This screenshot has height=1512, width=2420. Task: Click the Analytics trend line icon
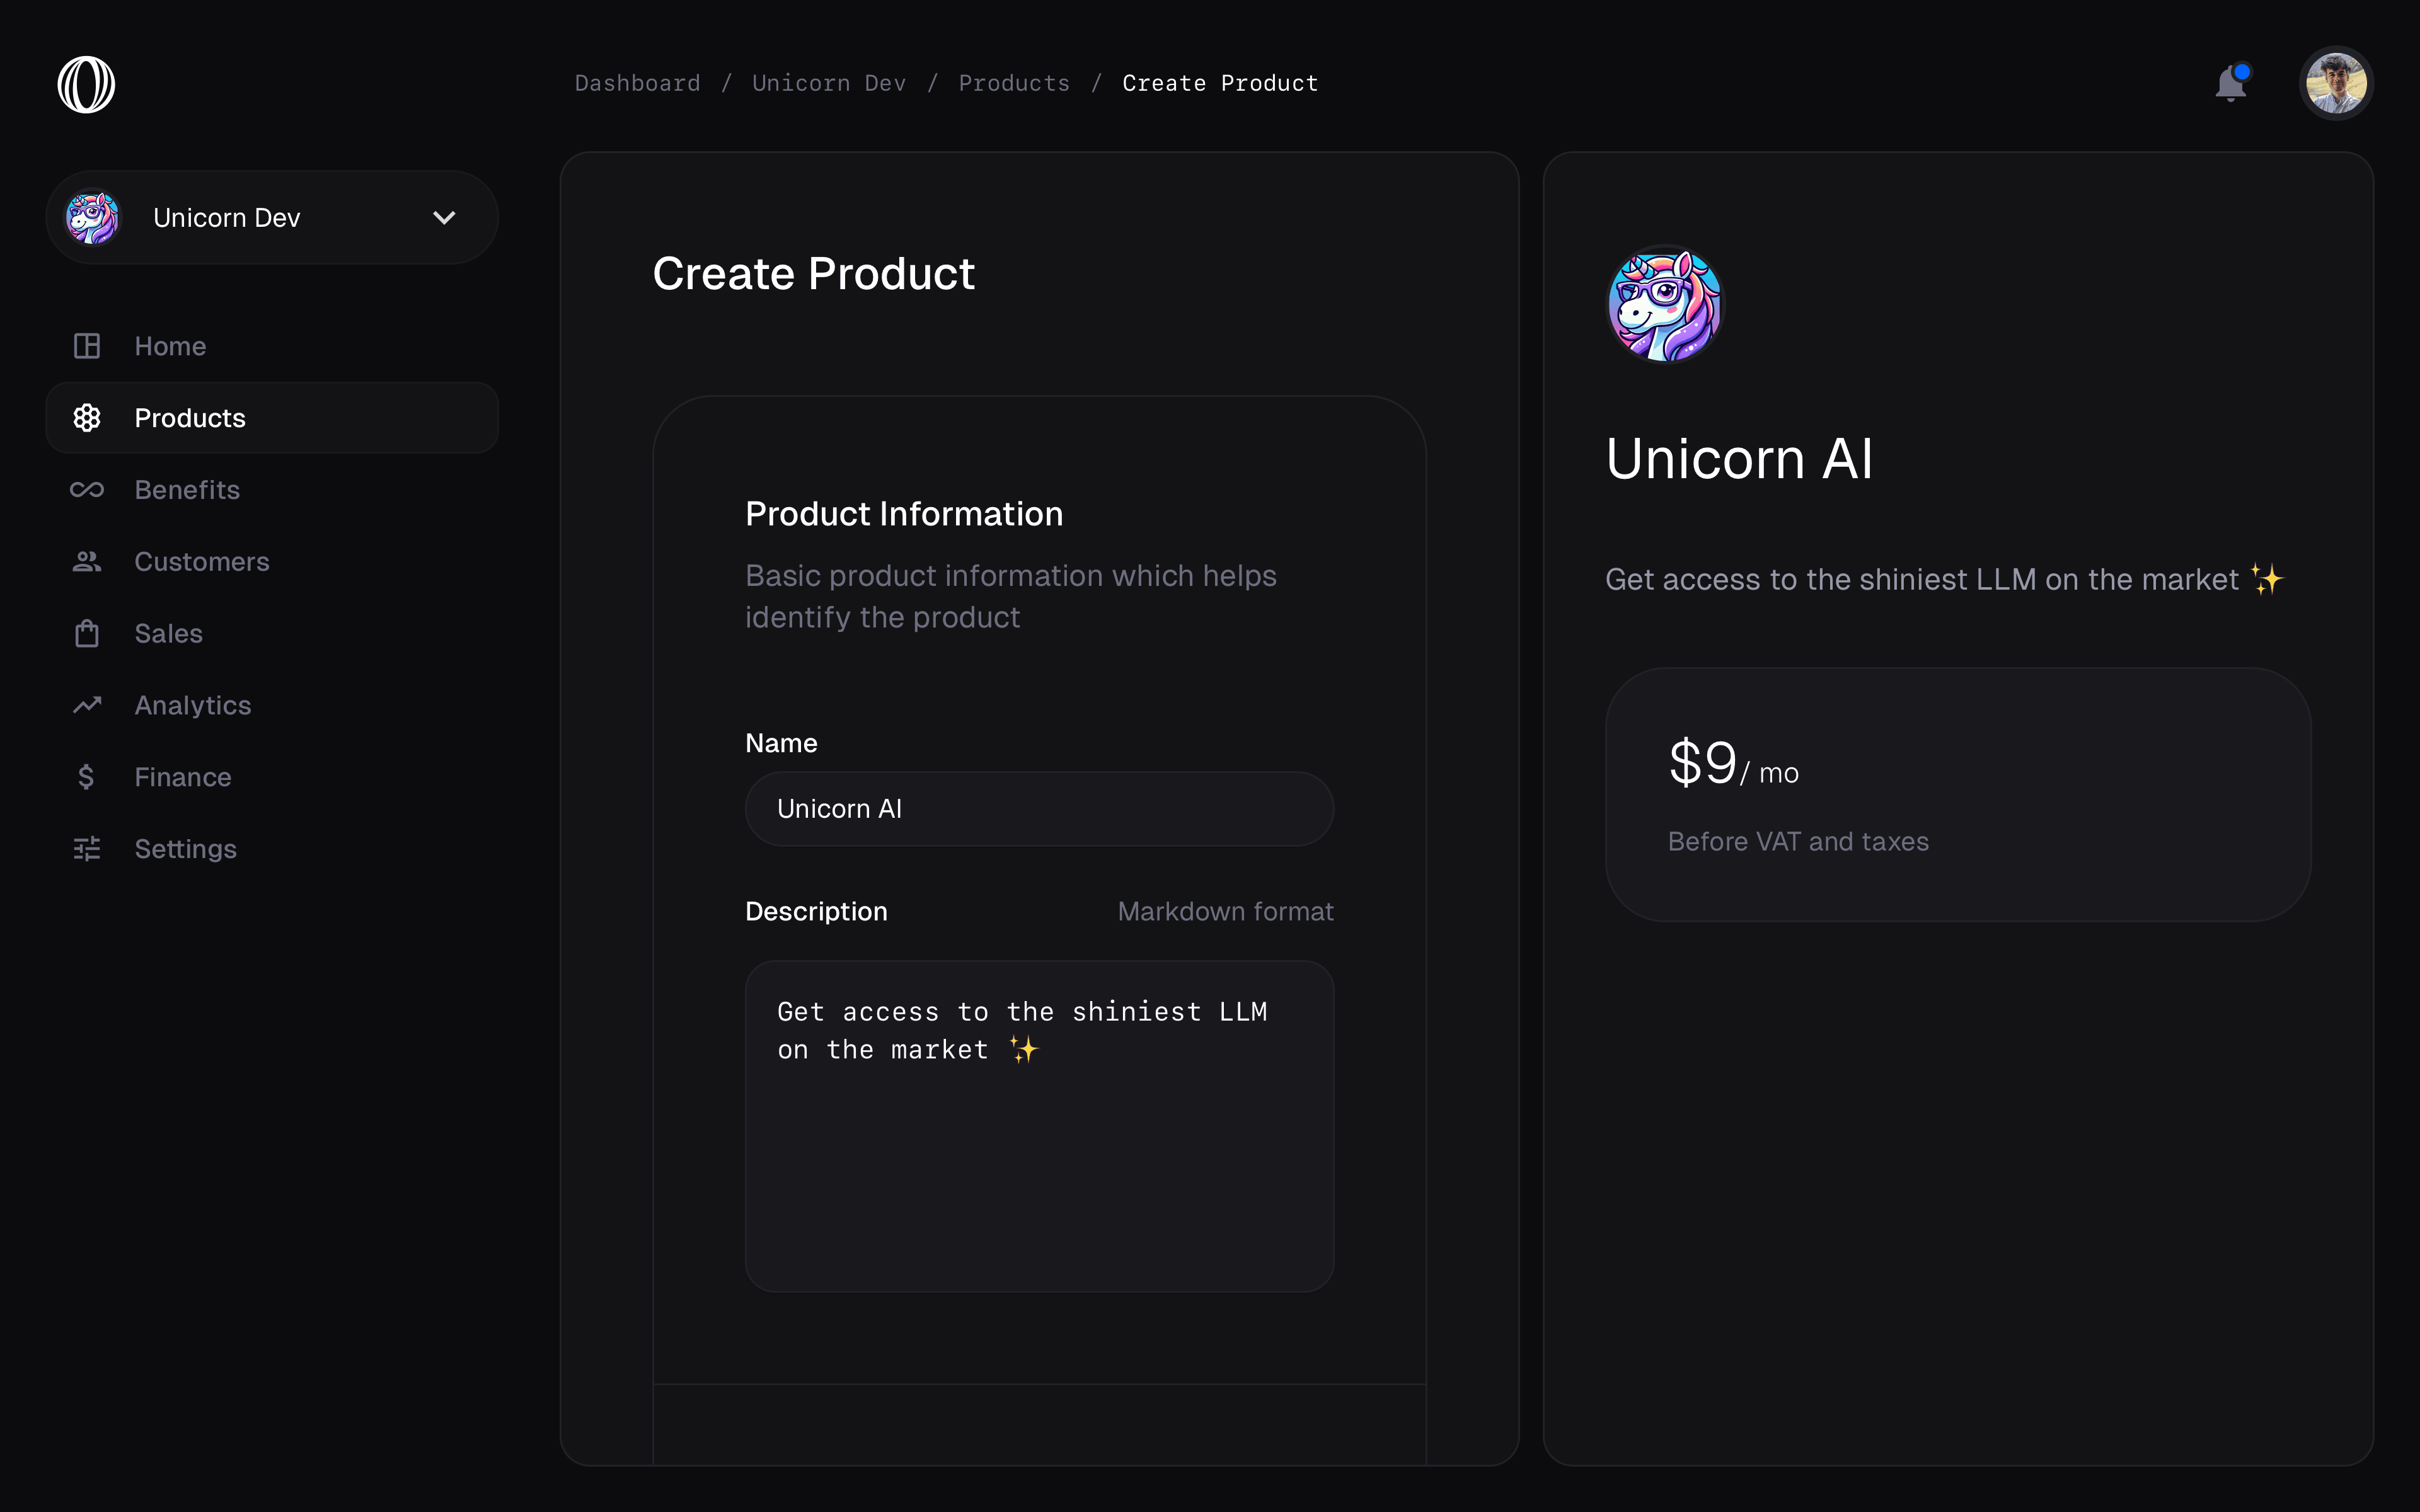pyautogui.click(x=87, y=705)
